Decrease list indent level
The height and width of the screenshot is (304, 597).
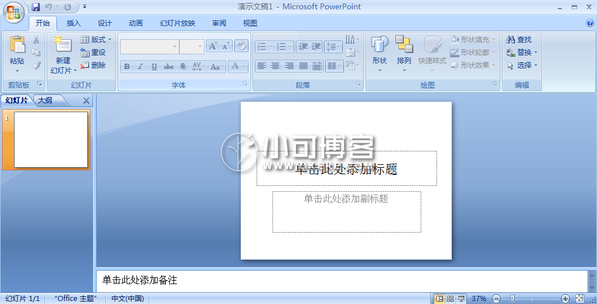[303, 46]
